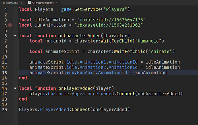The height and width of the screenshot is (125, 198).
Task: Click the "Humanoid" string on line 7
Action: 148,41
